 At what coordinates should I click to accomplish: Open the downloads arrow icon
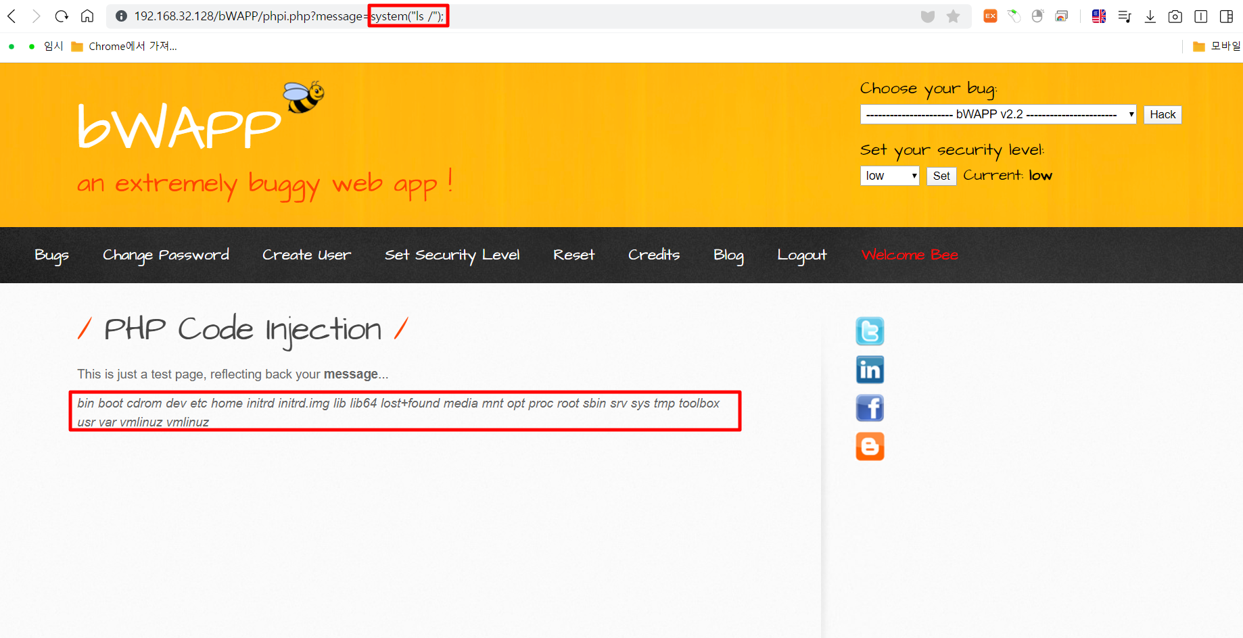pyautogui.click(x=1150, y=16)
